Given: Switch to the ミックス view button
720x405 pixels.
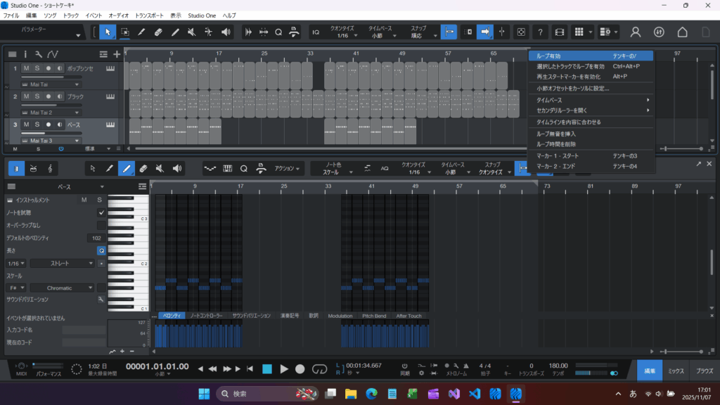Looking at the screenshot, I should 676,370.
